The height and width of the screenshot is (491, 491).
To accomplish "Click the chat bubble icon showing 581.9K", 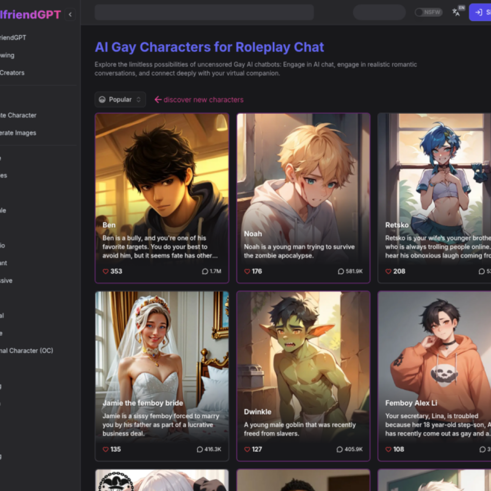I will 341,271.
